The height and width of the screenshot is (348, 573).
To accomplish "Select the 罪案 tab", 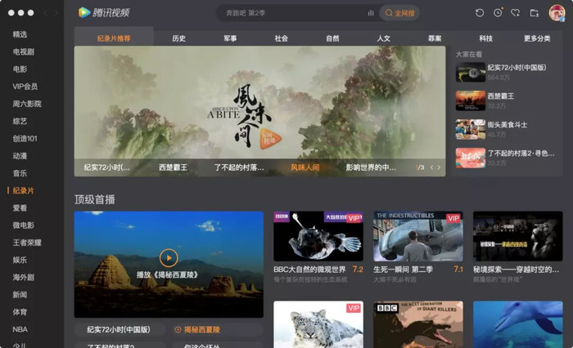I will [x=435, y=38].
